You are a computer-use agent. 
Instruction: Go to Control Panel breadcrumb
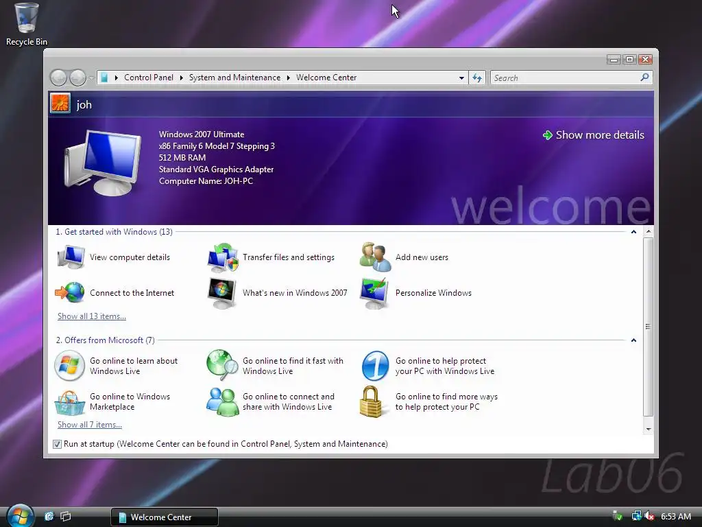point(149,78)
